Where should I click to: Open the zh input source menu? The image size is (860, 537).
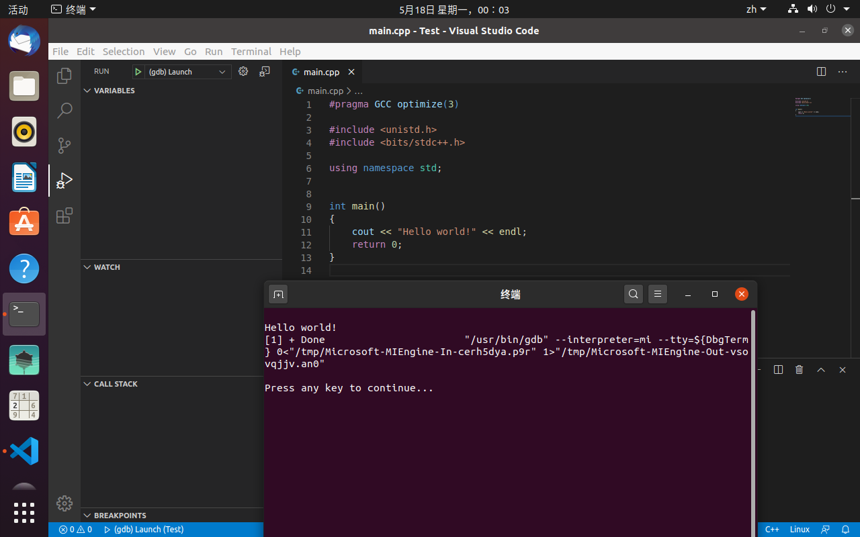pyautogui.click(x=756, y=9)
